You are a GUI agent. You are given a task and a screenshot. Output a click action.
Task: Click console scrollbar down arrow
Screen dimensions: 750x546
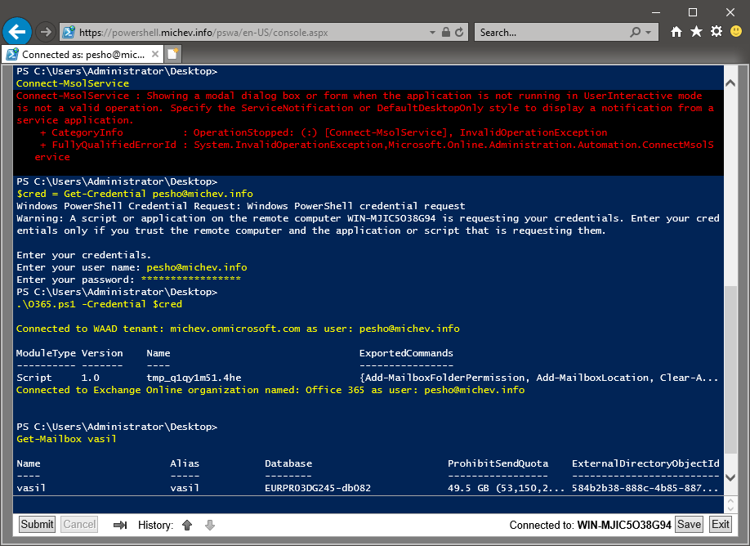pos(730,477)
